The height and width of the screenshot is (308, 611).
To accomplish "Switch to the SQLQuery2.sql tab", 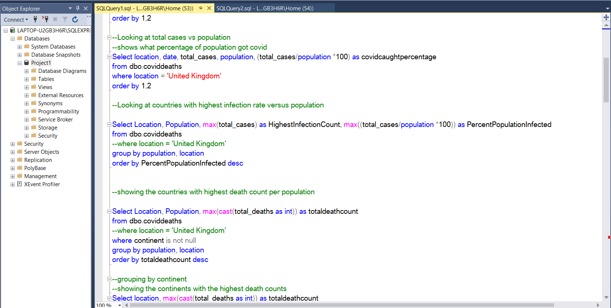I will [265, 8].
